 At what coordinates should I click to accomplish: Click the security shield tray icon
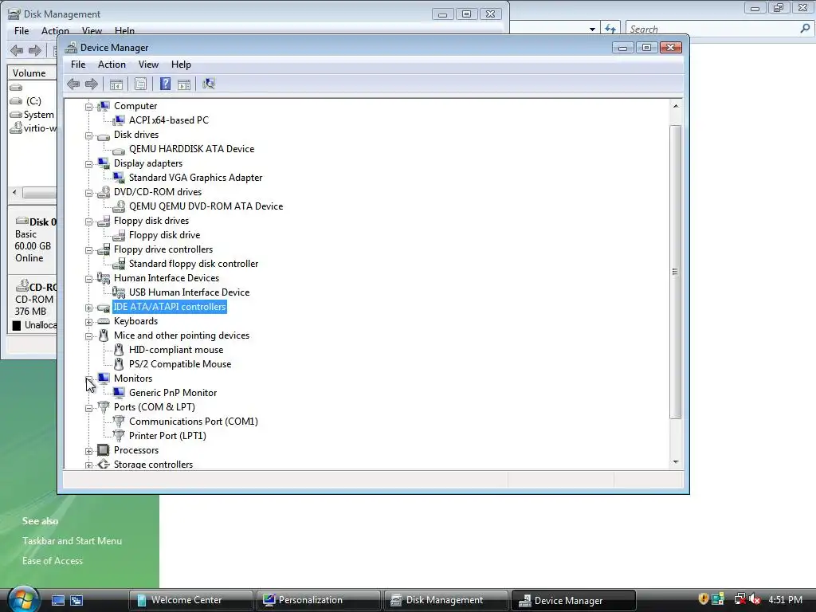pyautogui.click(x=703, y=599)
